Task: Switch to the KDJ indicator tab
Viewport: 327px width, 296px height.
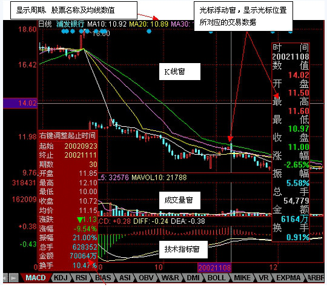Action: (x=61, y=278)
